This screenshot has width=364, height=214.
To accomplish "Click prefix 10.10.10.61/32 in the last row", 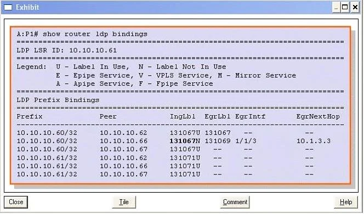I will coord(47,174).
